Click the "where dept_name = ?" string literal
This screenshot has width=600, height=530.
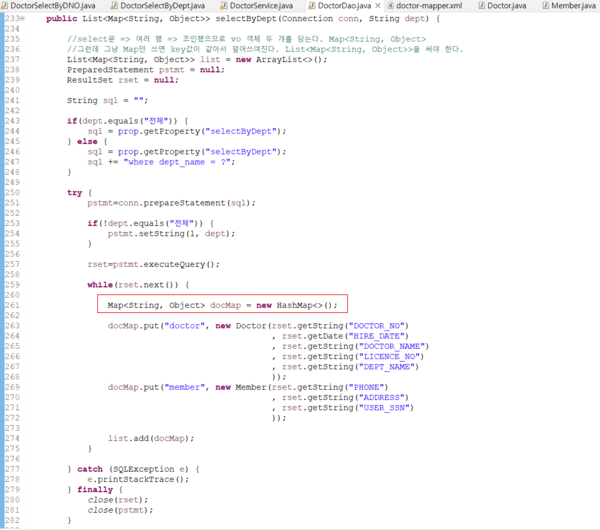[x=177, y=162]
